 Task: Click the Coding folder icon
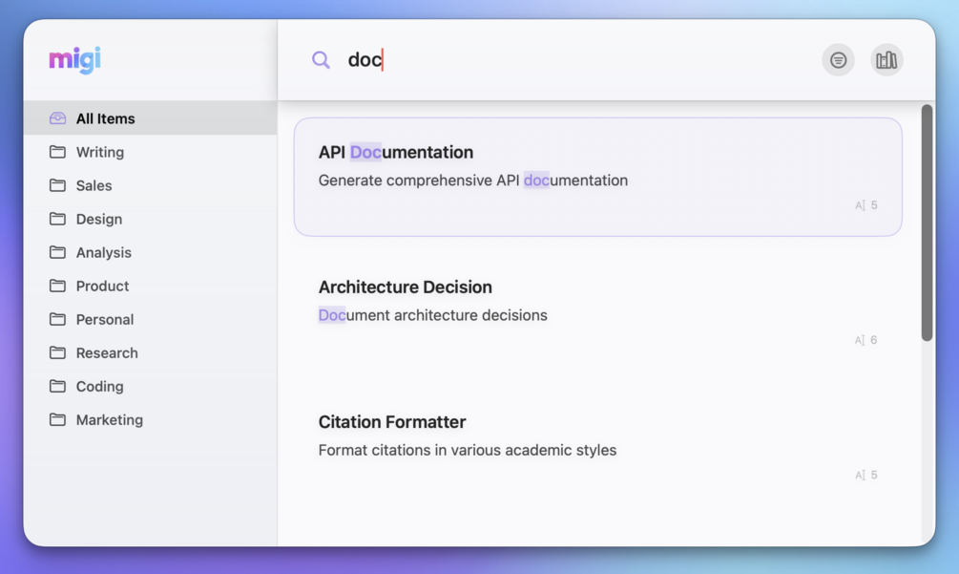58,386
